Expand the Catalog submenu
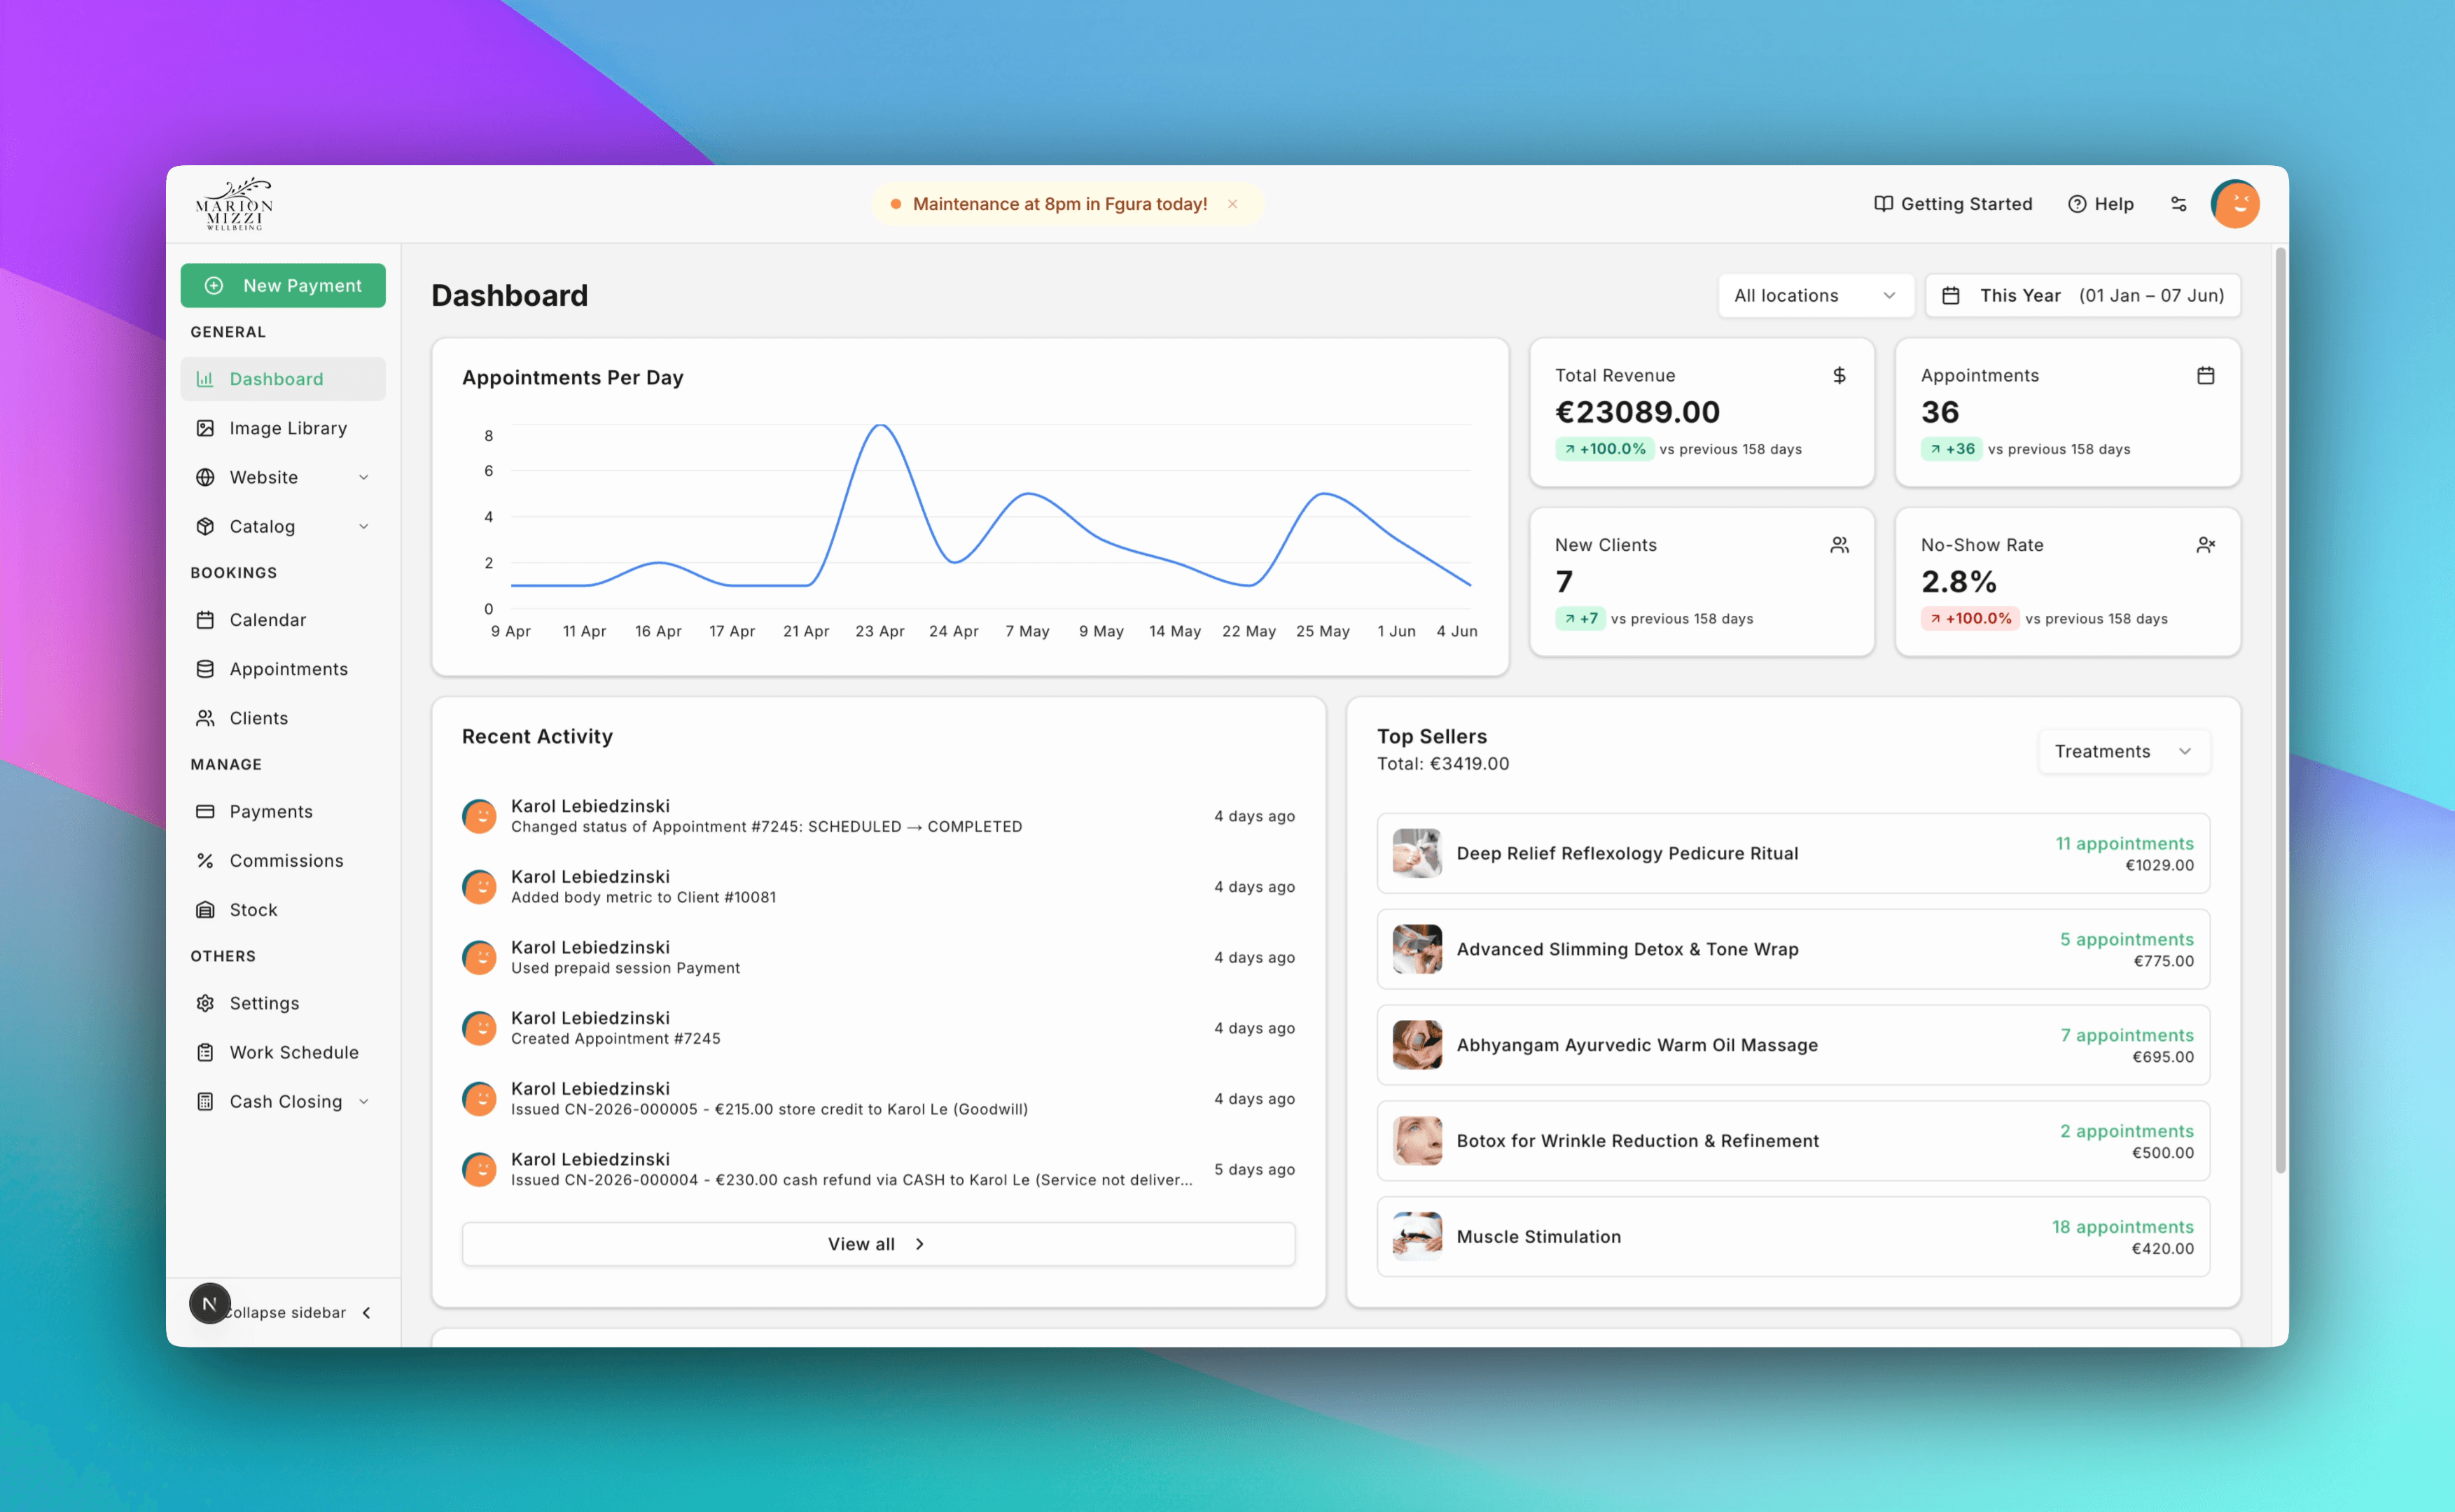The width and height of the screenshot is (2455, 1512). point(283,526)
